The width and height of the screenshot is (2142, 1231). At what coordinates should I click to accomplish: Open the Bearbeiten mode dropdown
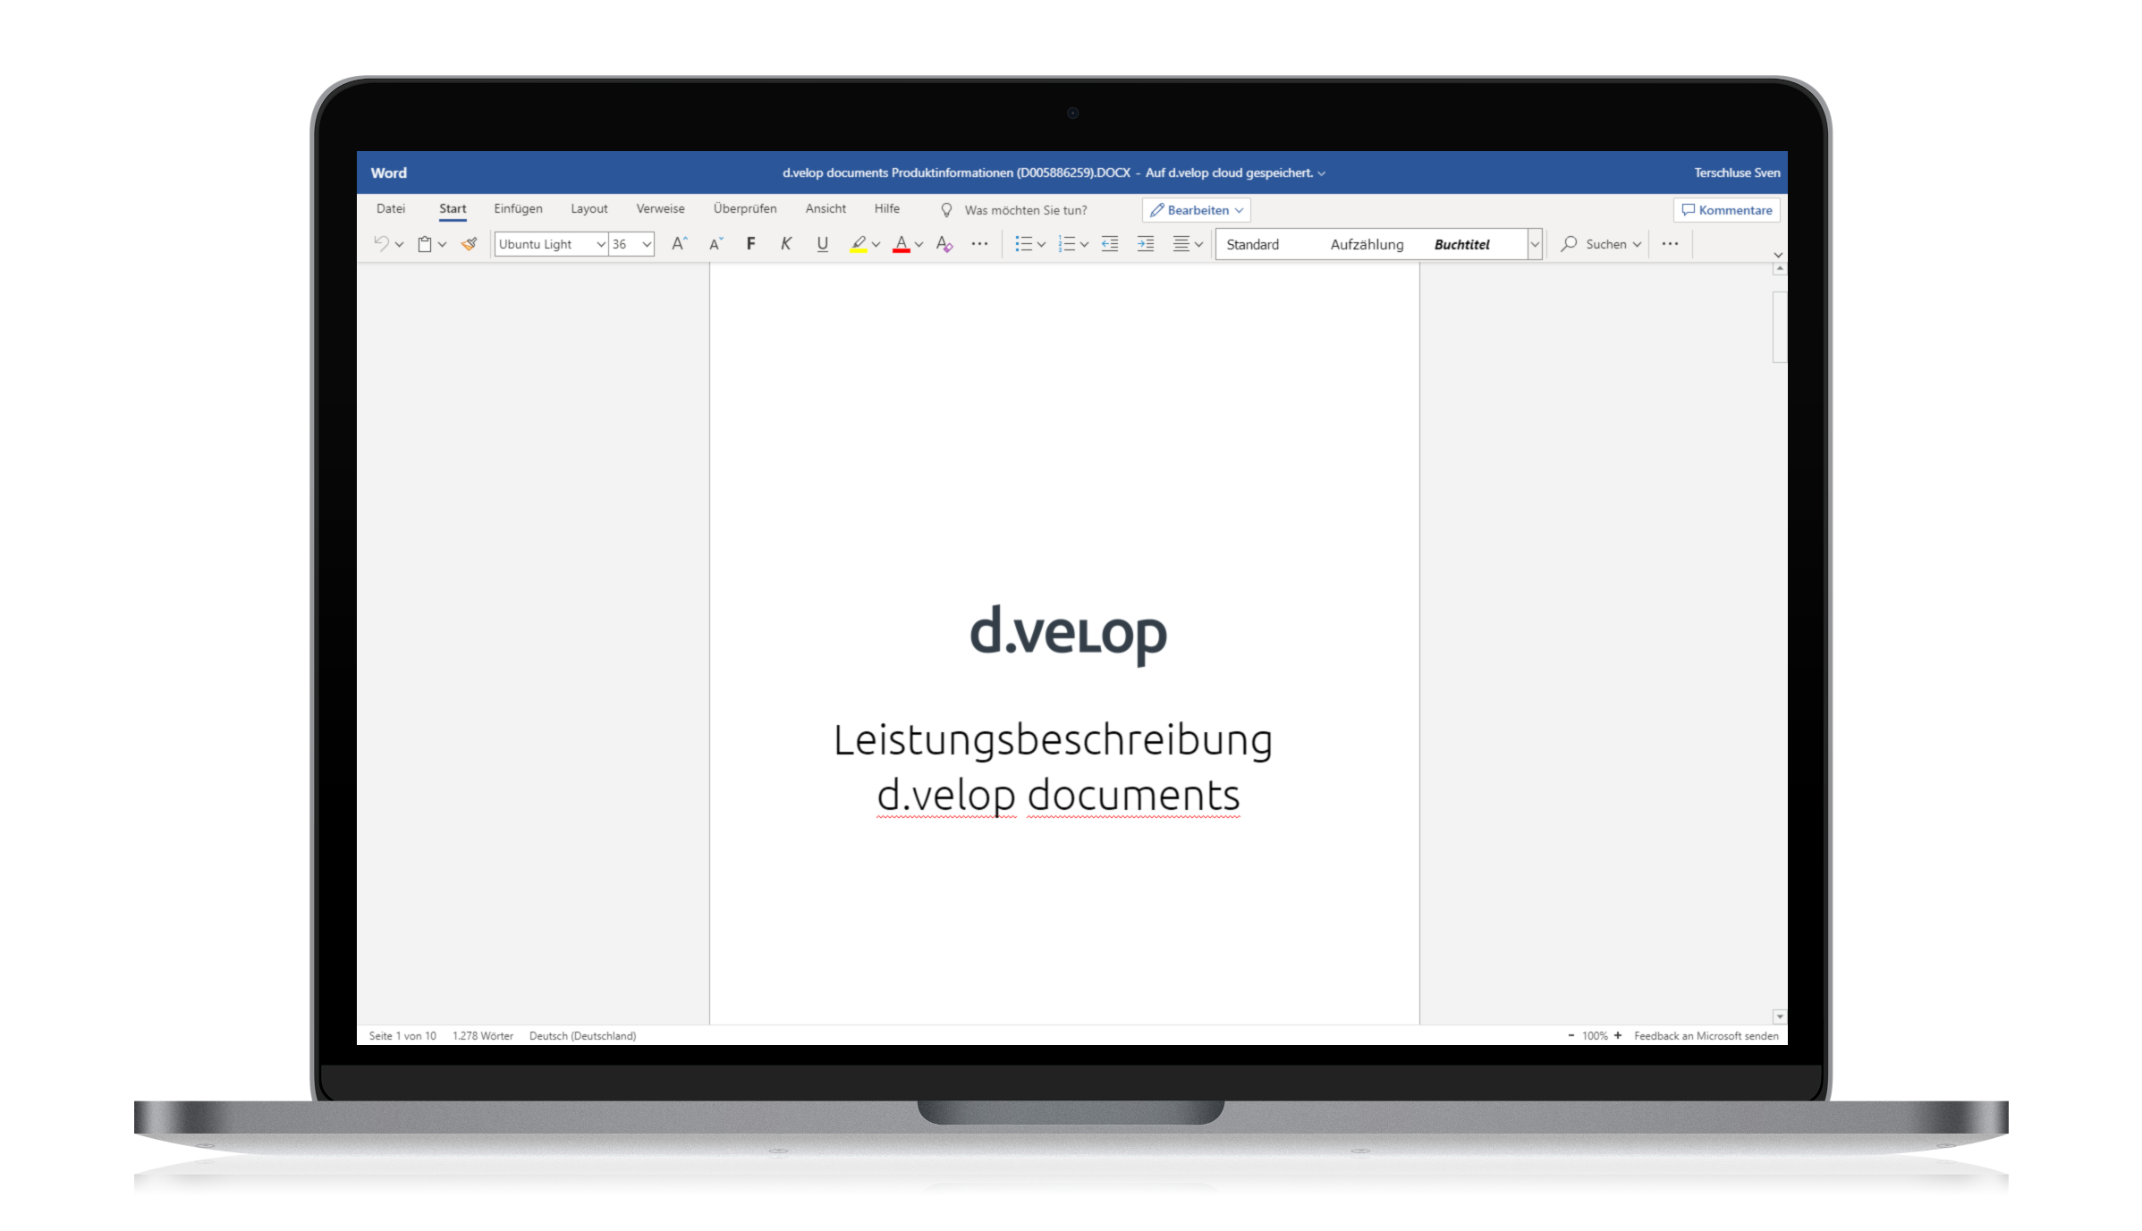pyautogui.click(x=1196, y=210)
